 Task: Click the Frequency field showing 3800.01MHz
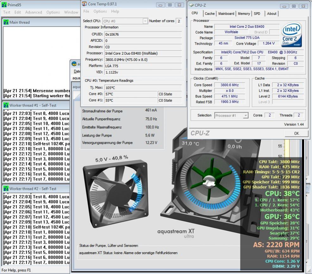[143, 60]
